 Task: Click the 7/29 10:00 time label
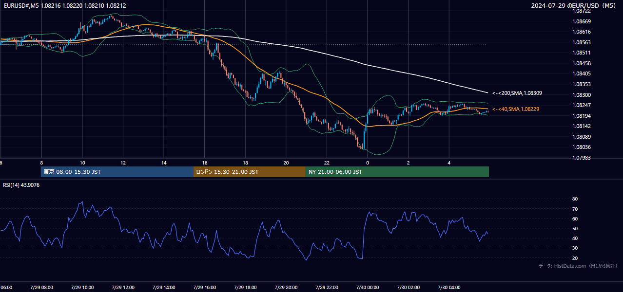(x=82, y=288)
